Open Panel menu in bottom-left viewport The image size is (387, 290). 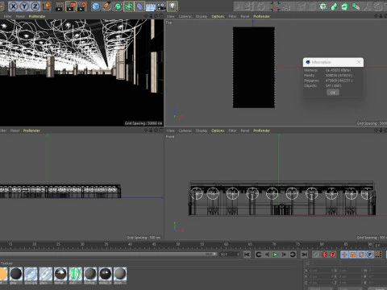click(15, 130)
